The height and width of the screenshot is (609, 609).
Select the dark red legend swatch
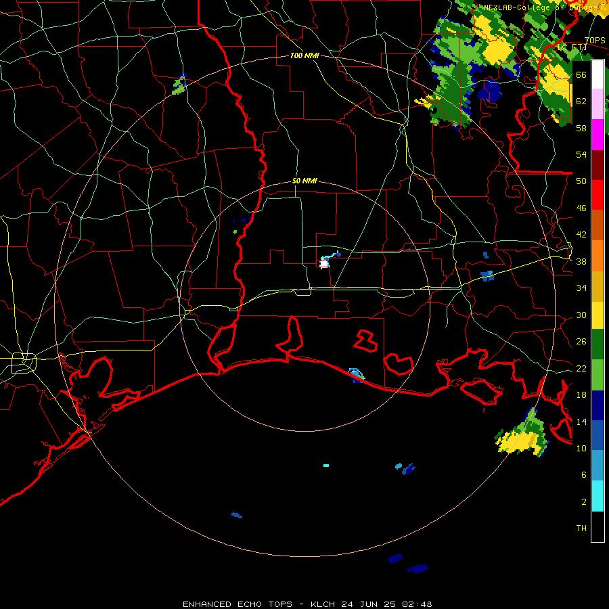pyautogui.click(x=597, y=165)
